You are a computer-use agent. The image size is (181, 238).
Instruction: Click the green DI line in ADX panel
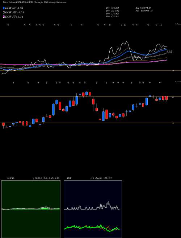coord(92,228)
